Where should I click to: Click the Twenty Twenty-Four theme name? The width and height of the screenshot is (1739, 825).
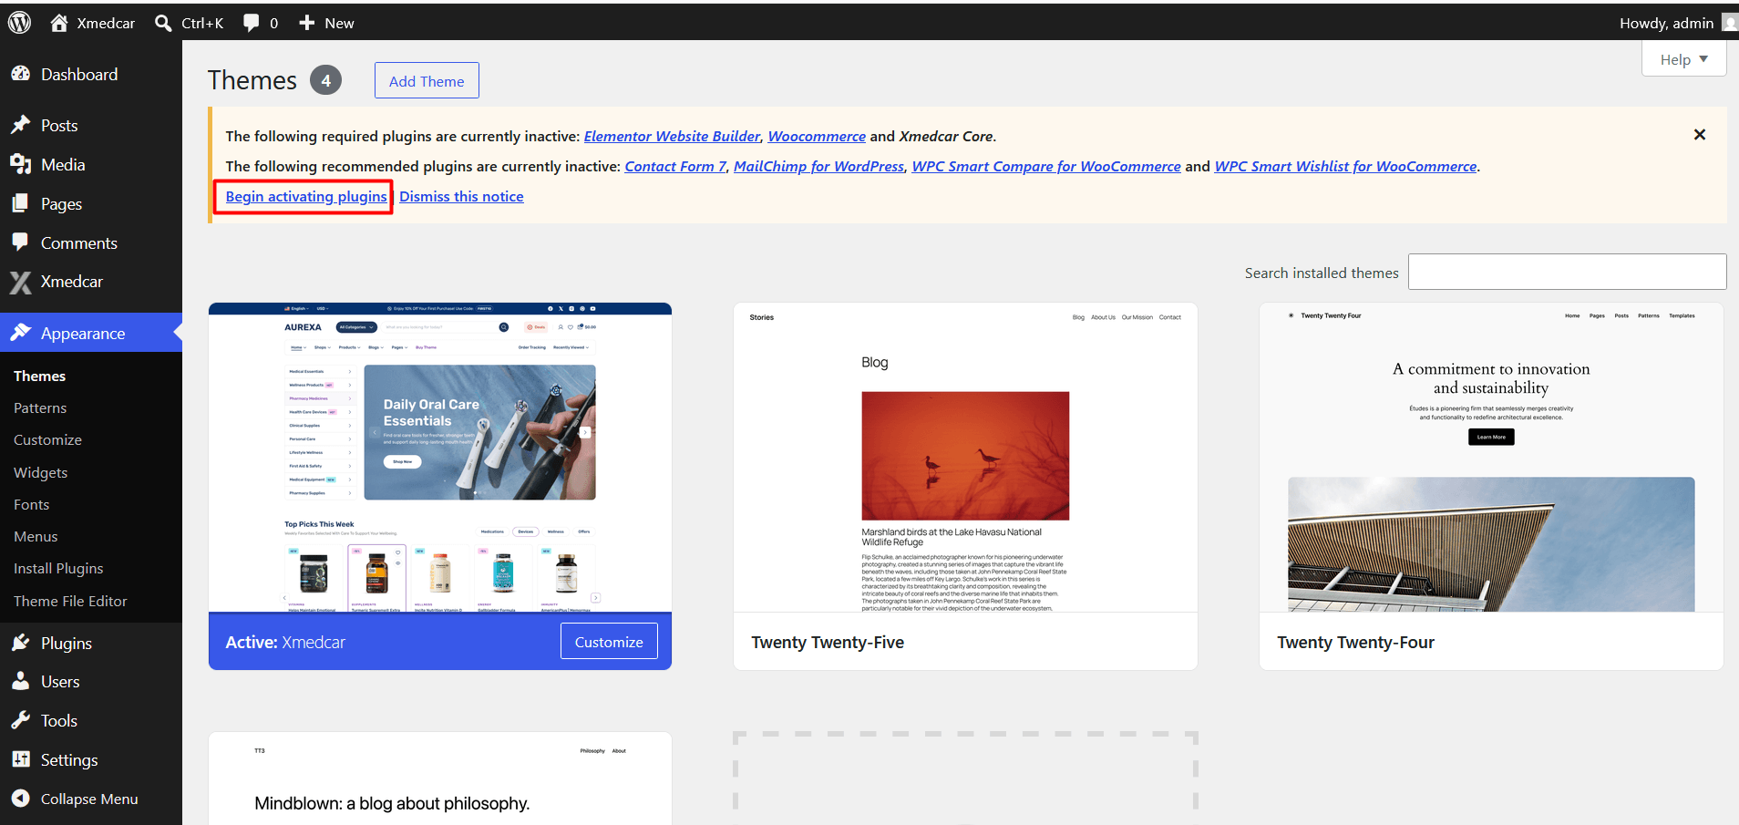[x=1355, y=642]
